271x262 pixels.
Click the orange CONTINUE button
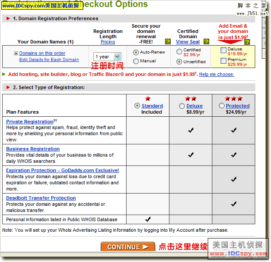coord(128,247)
